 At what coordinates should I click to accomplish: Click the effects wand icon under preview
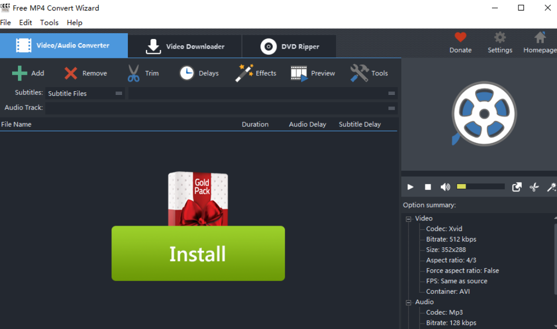pyautogui.click(x=552, y=187)
